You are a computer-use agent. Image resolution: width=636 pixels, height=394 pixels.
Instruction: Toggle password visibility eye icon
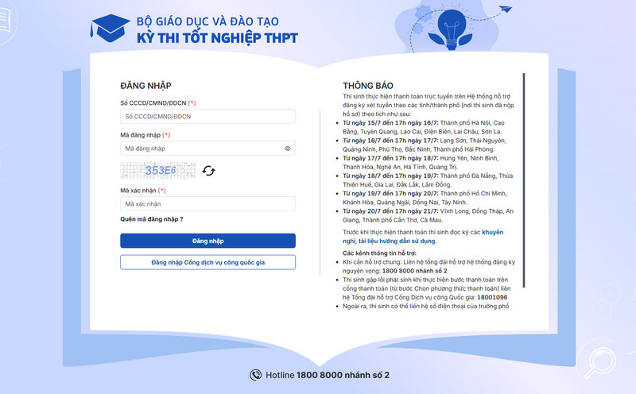[288, 149]
